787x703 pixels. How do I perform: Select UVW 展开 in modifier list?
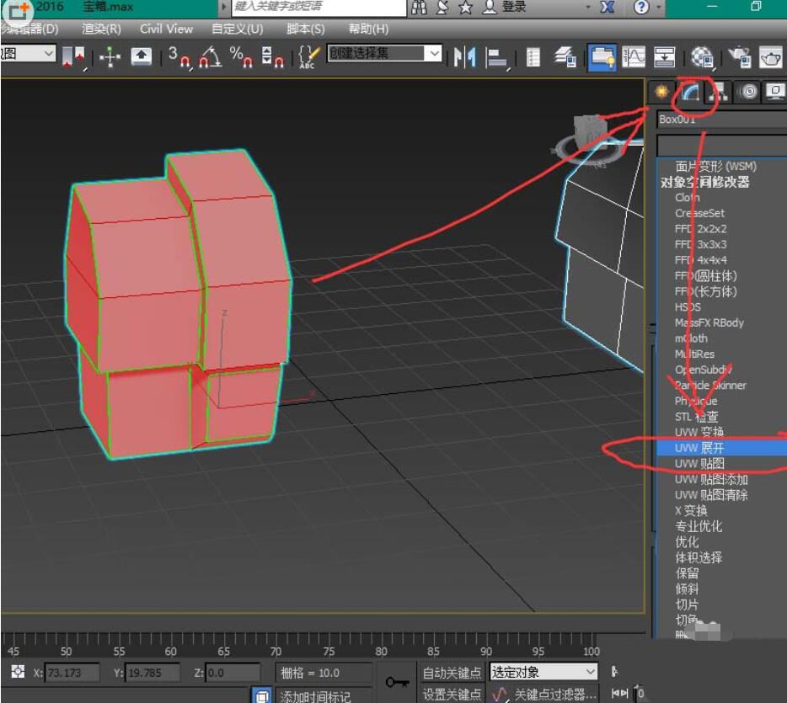pyautogui.click(x=699, y=448)
